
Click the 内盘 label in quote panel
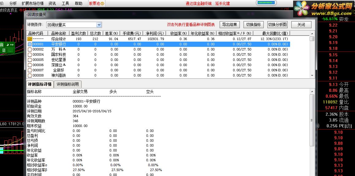(344, 108)
